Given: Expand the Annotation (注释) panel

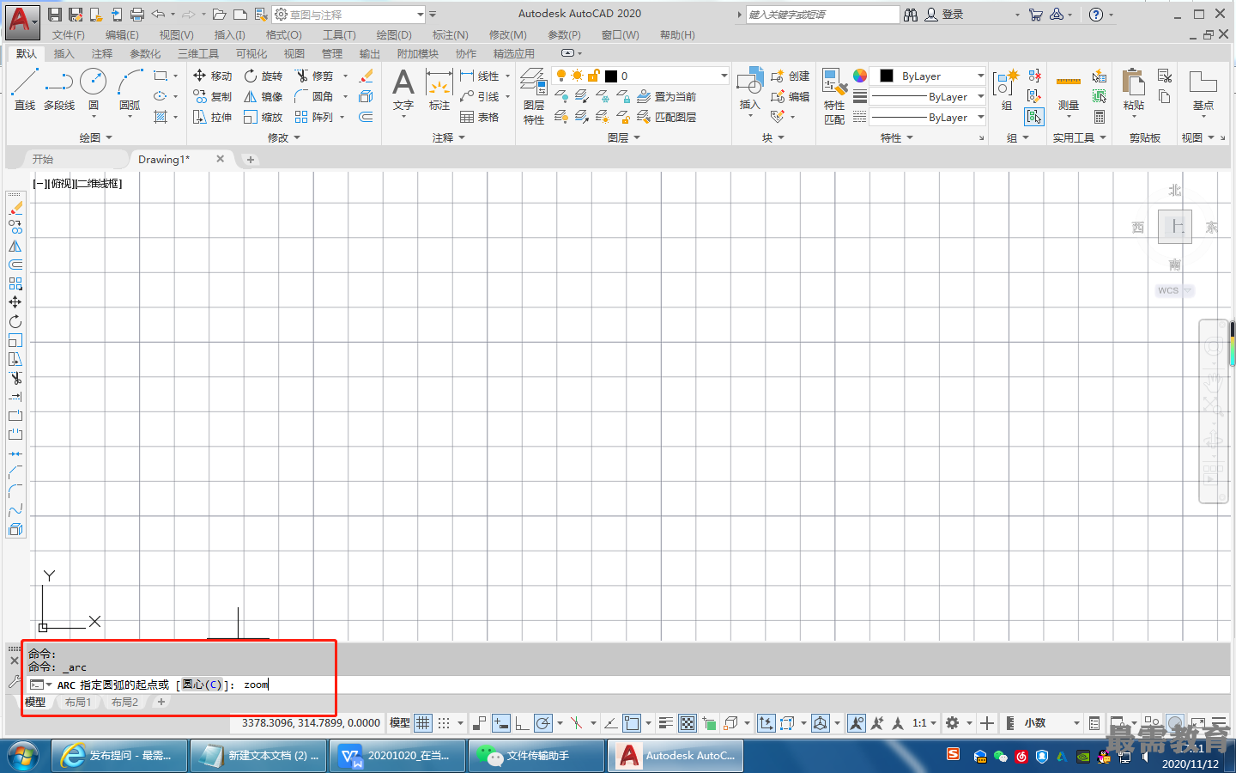Looking at the screenshot, I should (448, 137).
